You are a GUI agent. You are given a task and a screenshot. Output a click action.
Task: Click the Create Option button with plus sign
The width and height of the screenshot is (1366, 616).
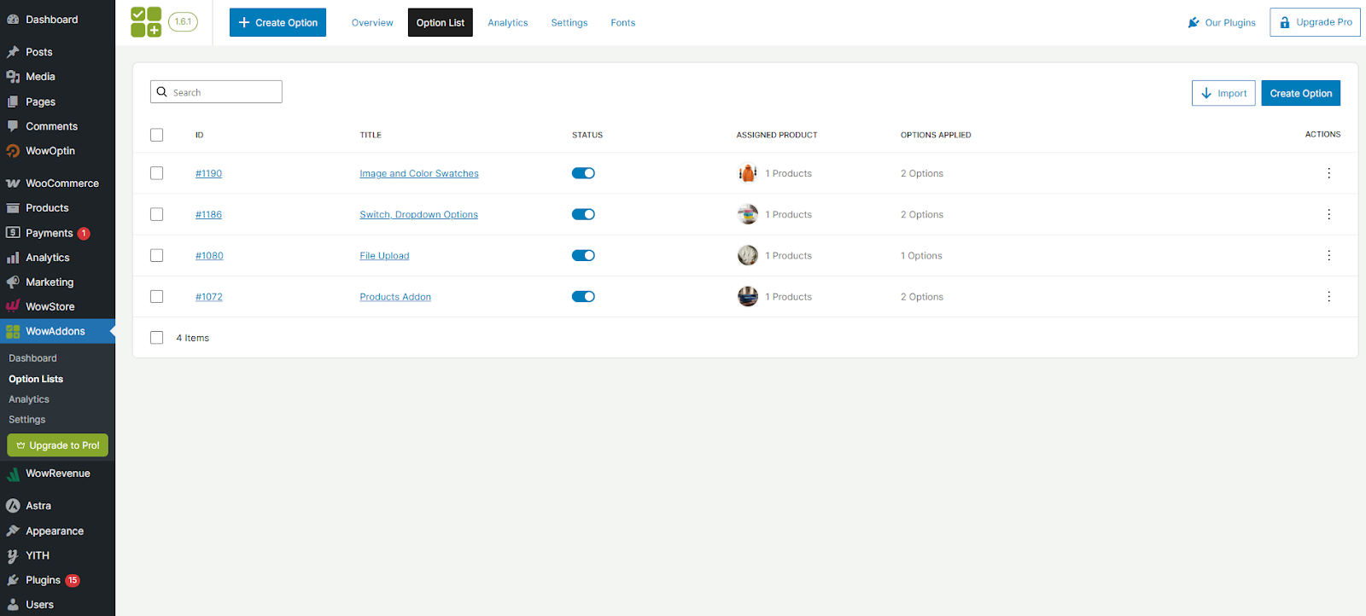pos(277,22)
